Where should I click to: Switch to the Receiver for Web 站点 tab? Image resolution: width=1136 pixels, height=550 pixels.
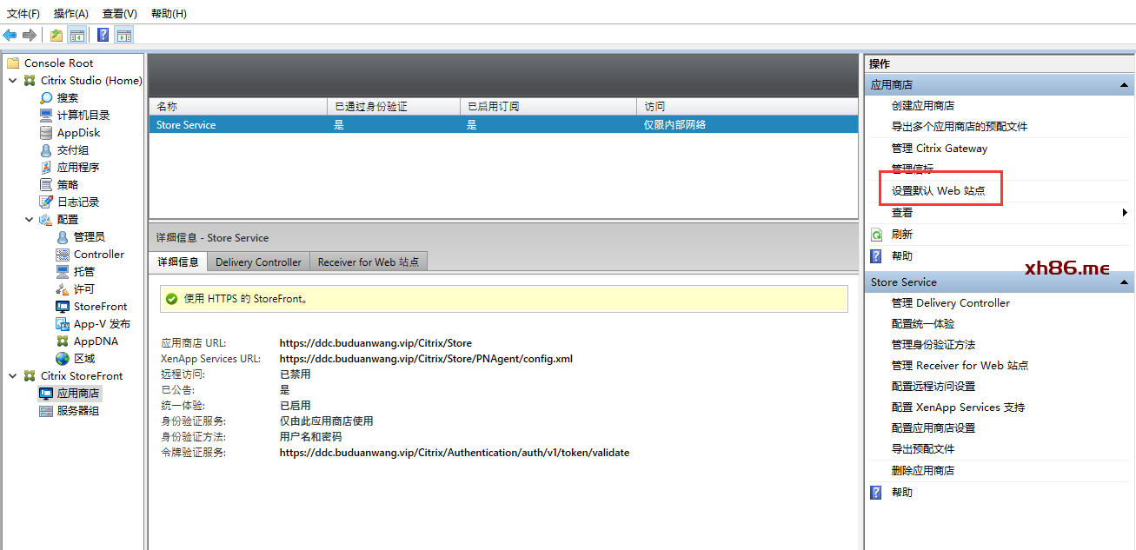pos(368,262)
